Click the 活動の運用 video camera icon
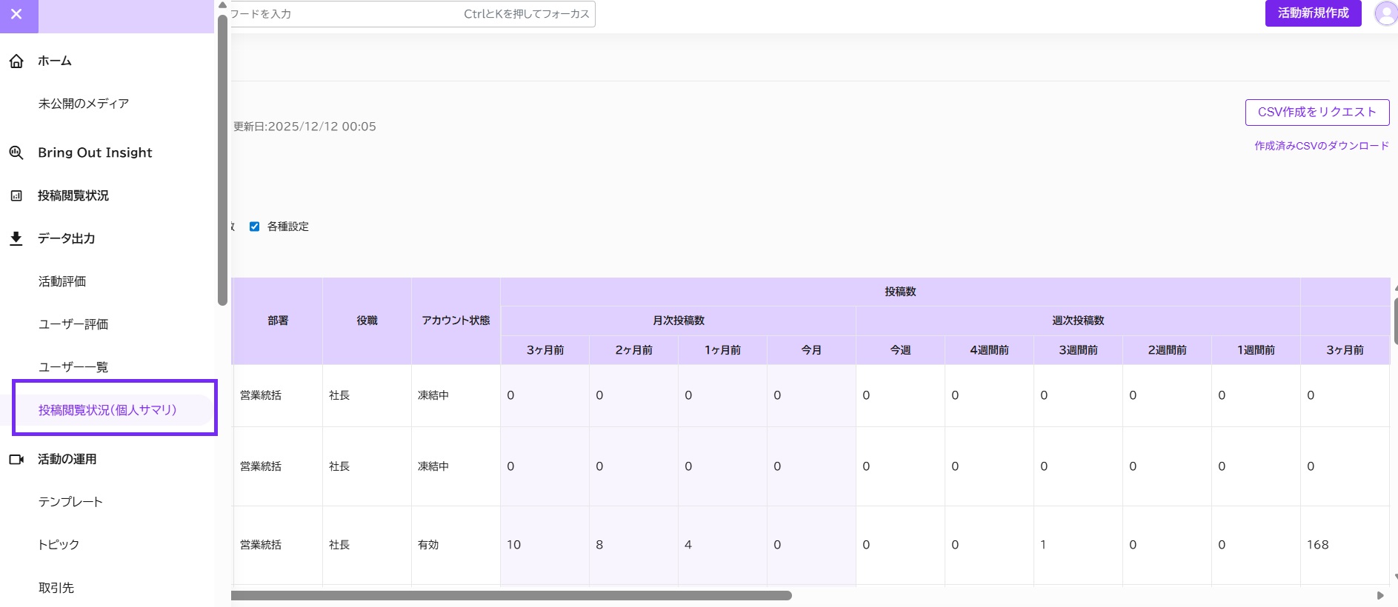 tap(16, 460)
